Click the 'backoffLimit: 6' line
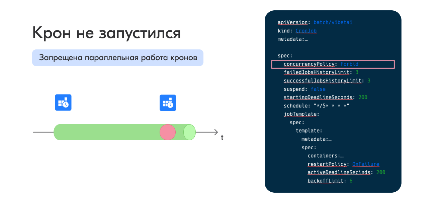This screenshot has width=435, height=203. coord(330,181)
